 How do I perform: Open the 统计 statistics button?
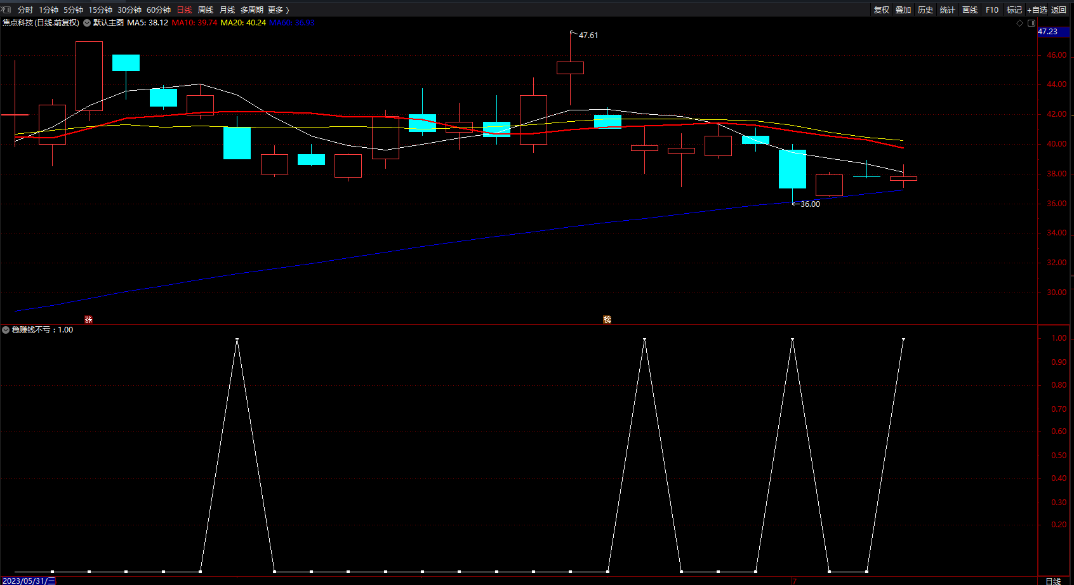pyautogui.click(x=948, y=10)
